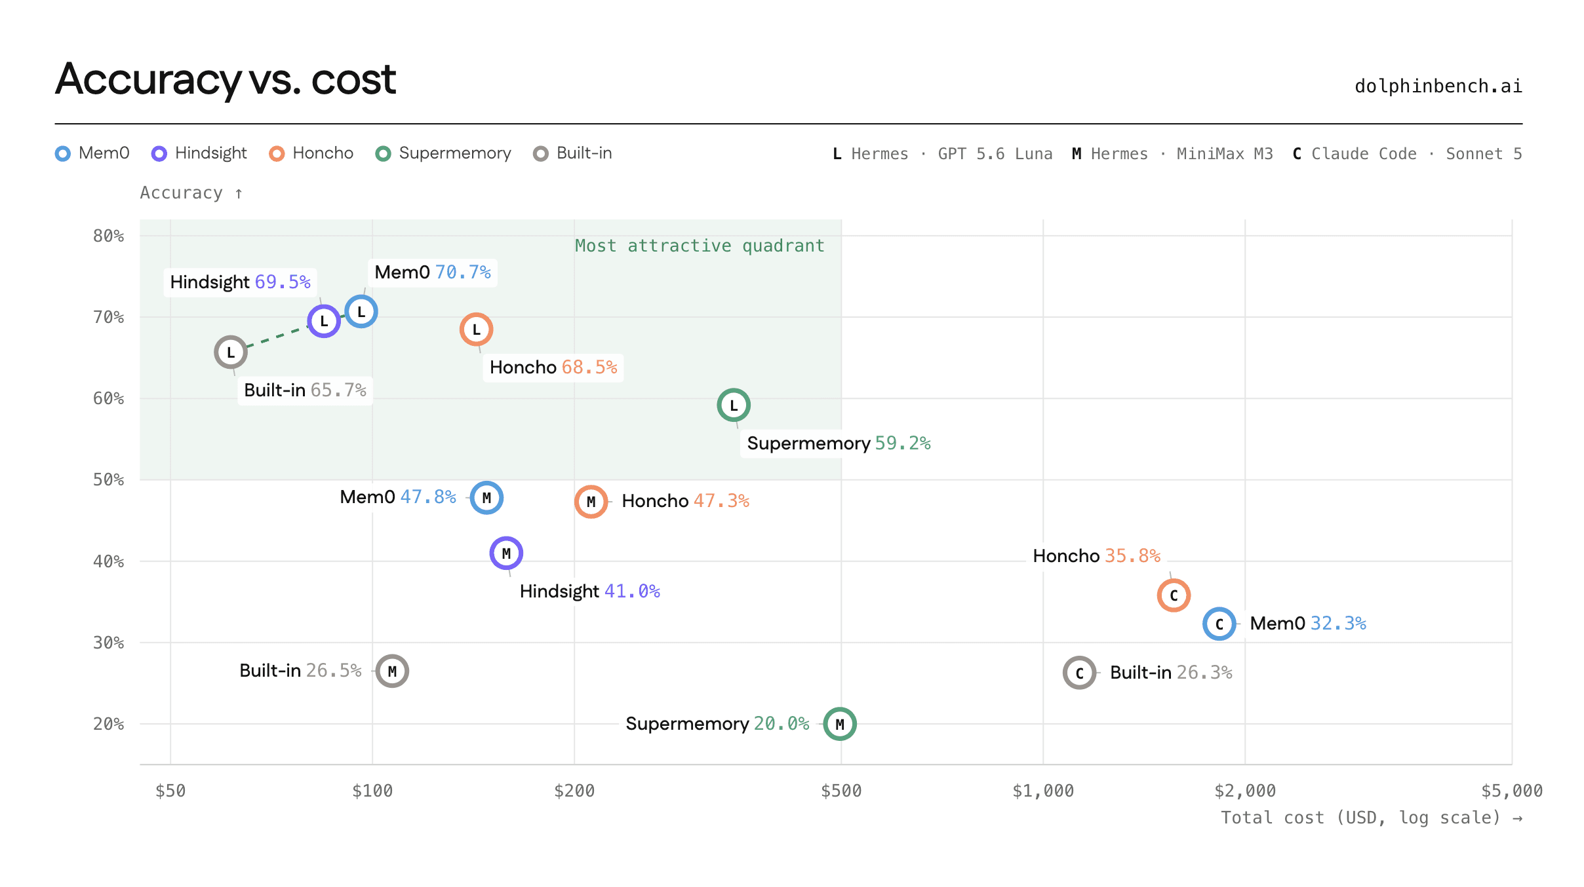The height and width of the screenshot is (887, 1584).
Task: Click the 'Built-in 65.7%' label
Action: click(x=306, y=390)
